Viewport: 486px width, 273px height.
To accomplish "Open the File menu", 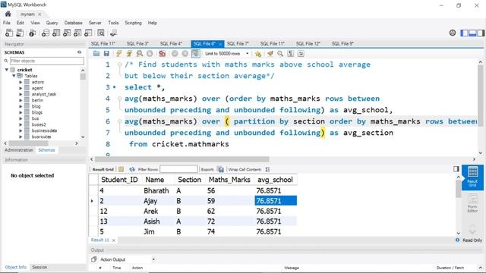I will [7, 23].
